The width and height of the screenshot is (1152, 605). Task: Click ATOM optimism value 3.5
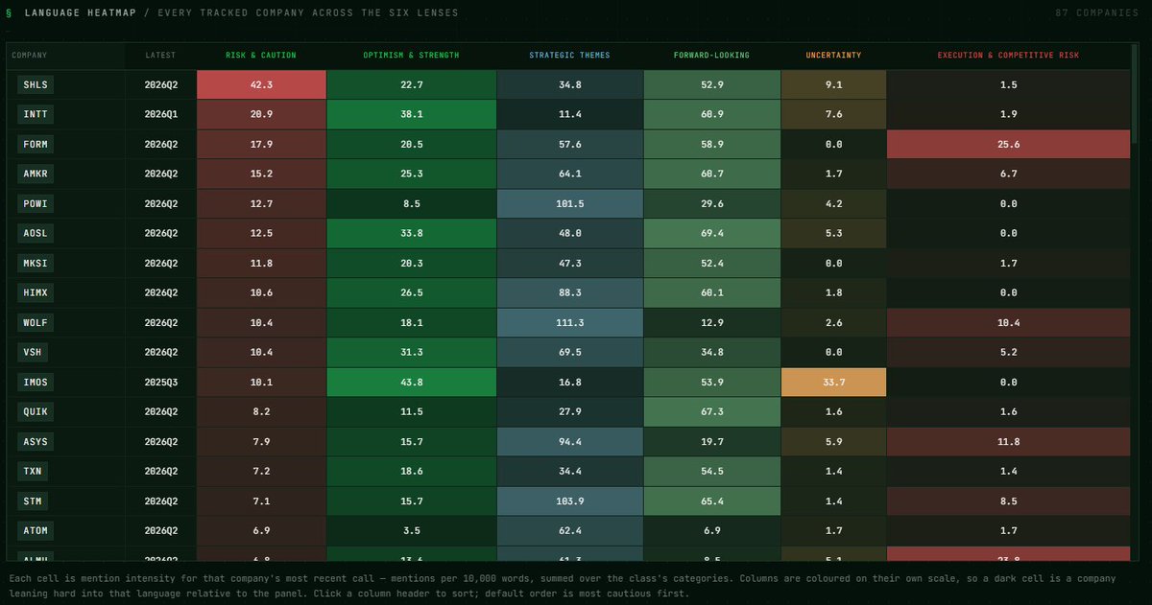click(412, 531)
